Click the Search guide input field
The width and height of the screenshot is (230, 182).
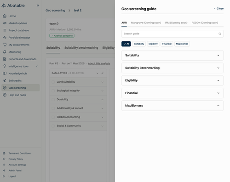click(172, 34)
